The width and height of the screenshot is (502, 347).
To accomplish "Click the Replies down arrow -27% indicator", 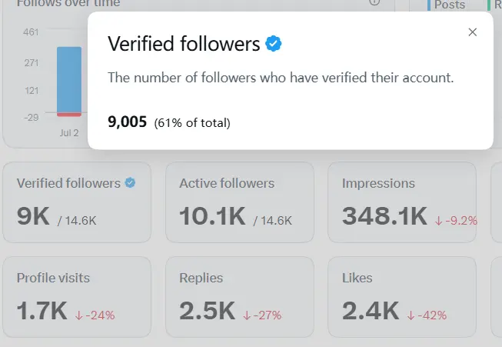I will pos(262,315).
